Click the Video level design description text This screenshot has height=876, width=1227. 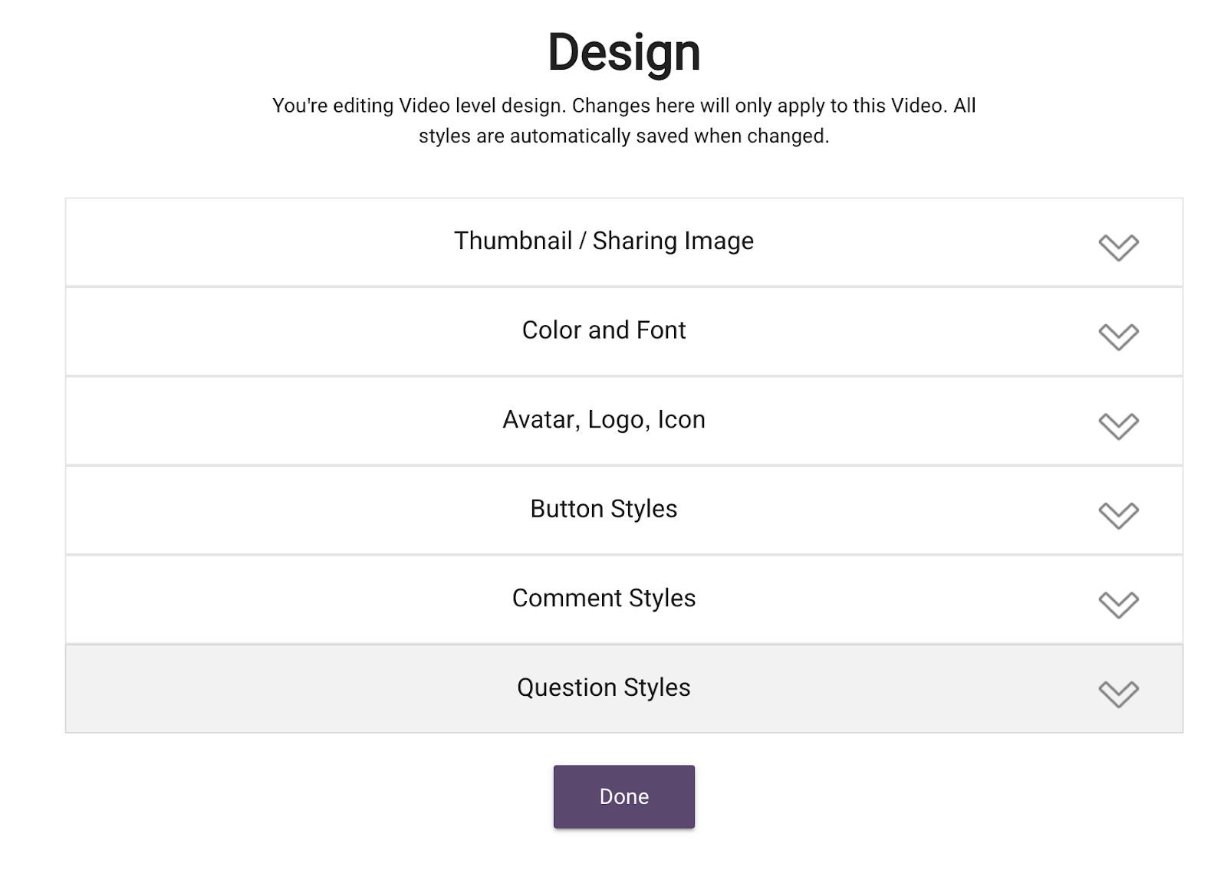tap(623, 120)
